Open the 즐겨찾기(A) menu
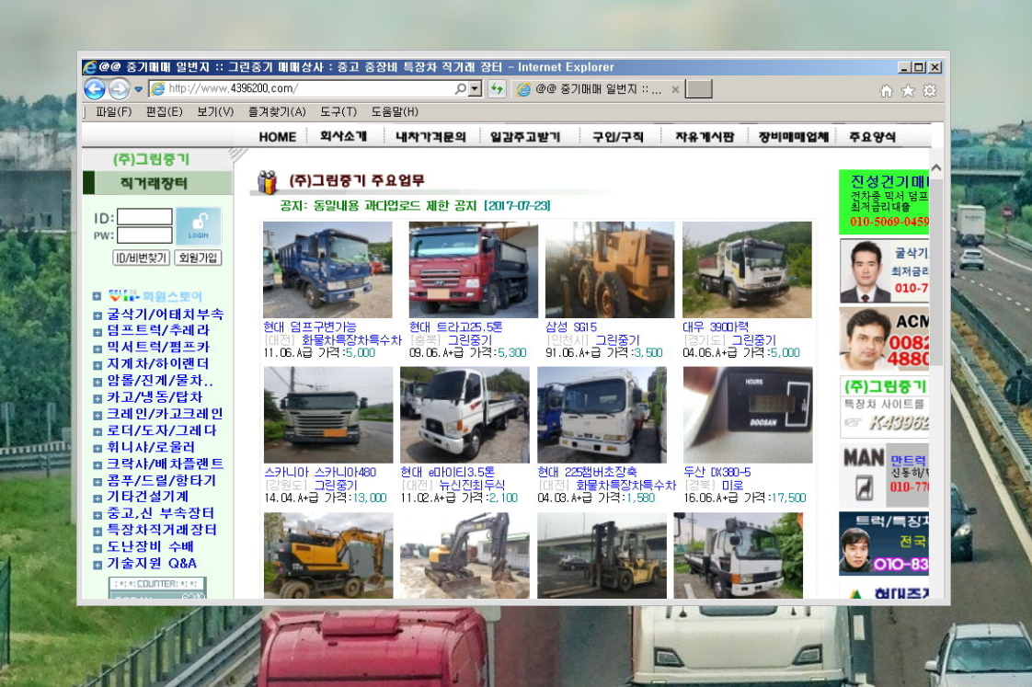This screenshot has width=1032, height=687. point(277,112)
